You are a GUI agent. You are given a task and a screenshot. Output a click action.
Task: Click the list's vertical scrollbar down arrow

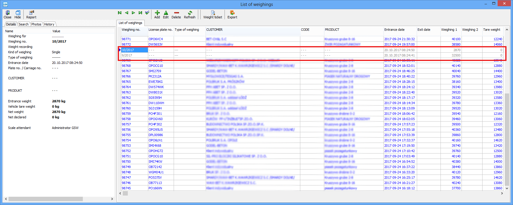(507, 188)
